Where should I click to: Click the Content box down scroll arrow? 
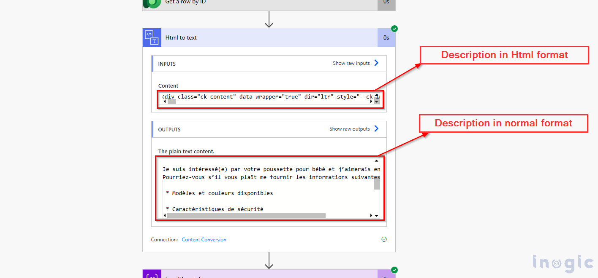coord(377,102)
